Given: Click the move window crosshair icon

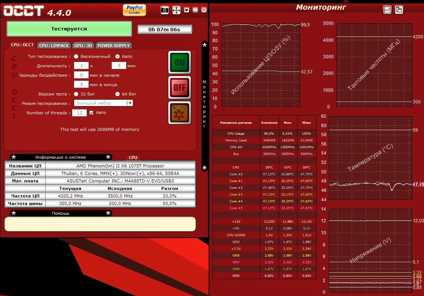Looking at the screenshot, I should pyautogui.click(x=176, y=11).
